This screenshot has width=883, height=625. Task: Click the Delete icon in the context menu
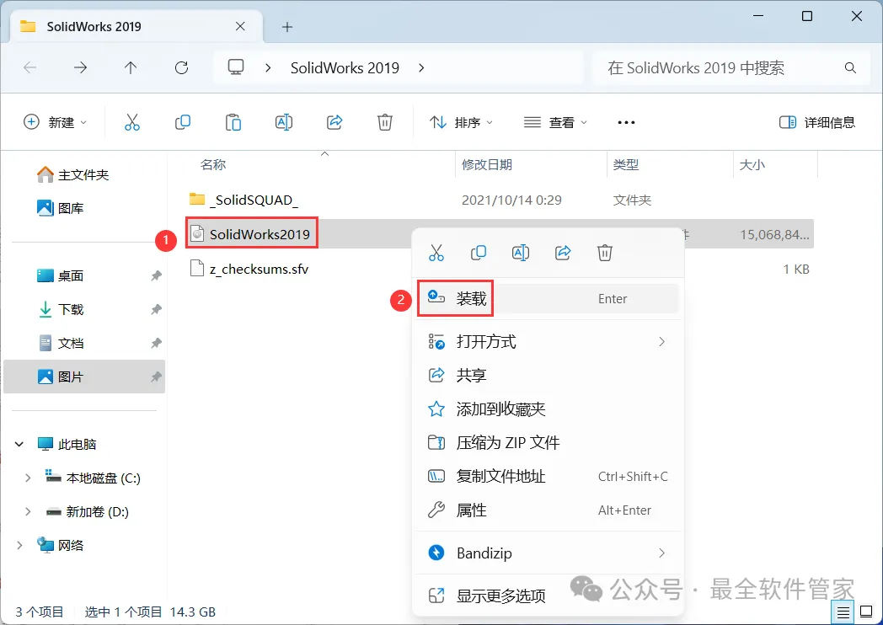[x=605, y=253]
